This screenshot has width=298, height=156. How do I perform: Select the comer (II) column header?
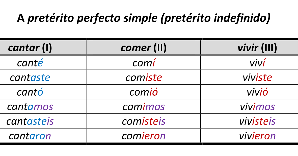tap(144, 48)
